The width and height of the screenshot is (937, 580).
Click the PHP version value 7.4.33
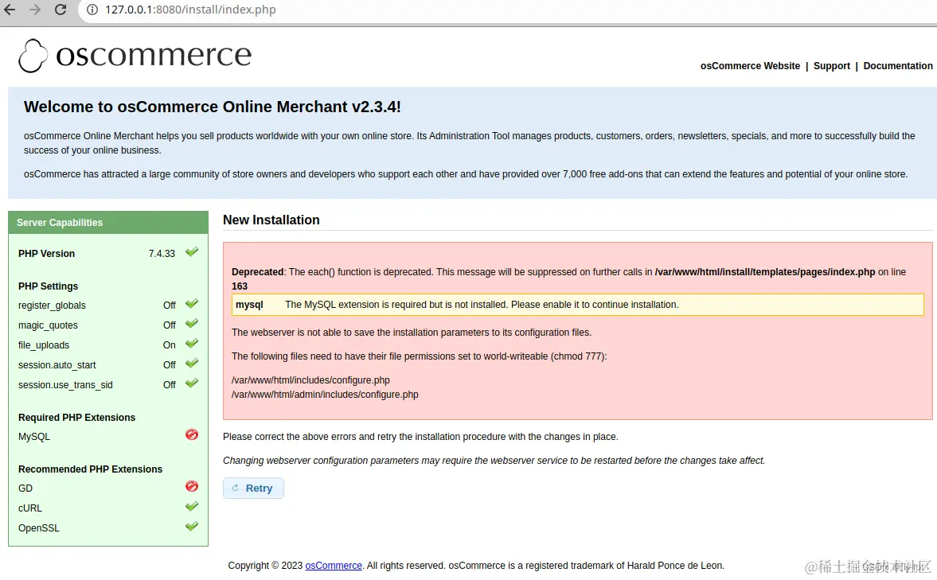click(x=162, y=254)
